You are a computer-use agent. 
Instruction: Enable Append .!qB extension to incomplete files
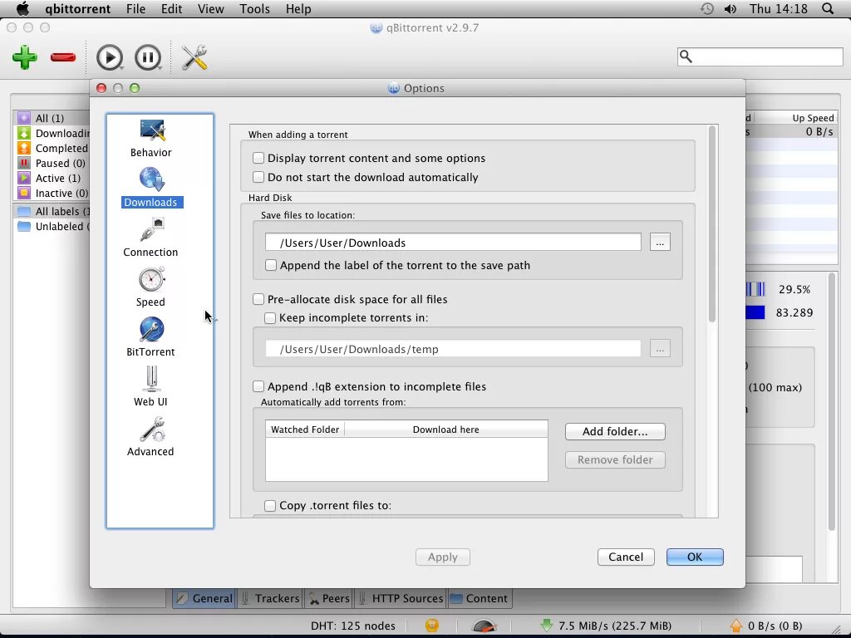click(x=258, y=386)
